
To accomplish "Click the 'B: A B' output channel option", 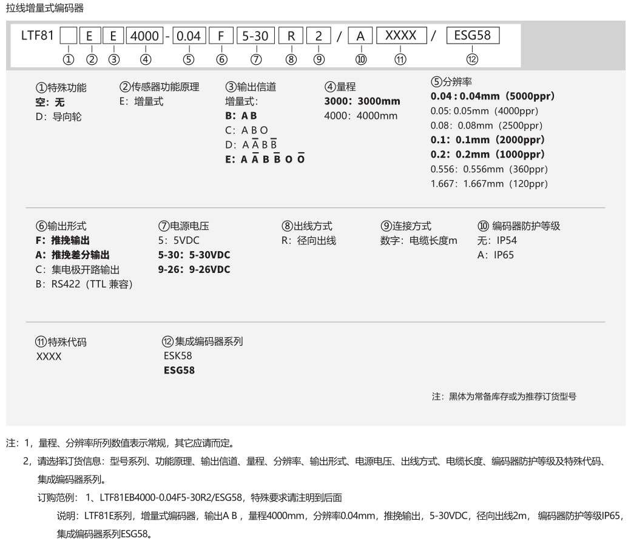I will 241,116.
